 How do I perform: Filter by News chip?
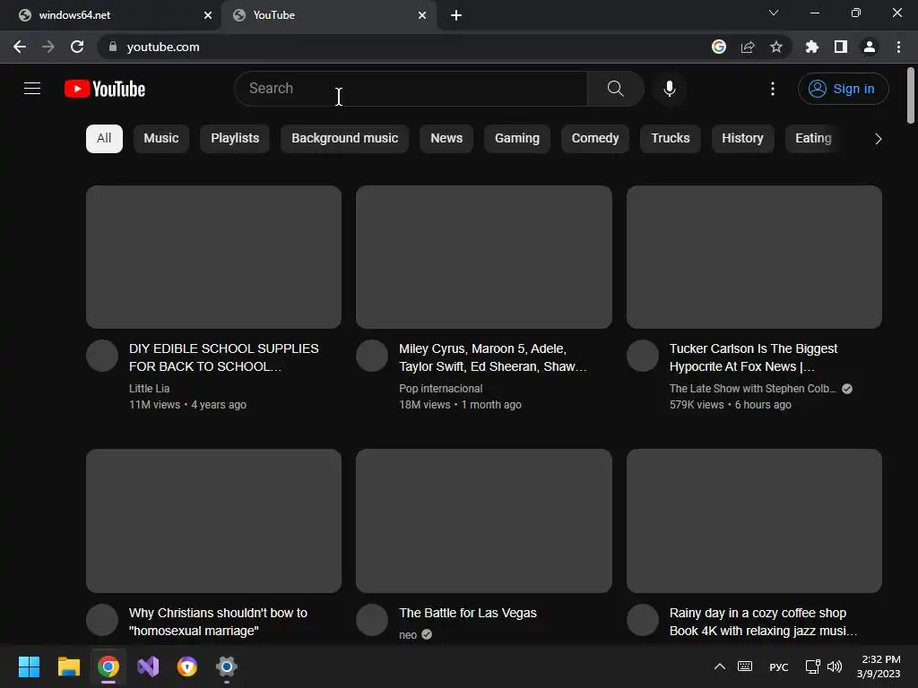point(446,139)
